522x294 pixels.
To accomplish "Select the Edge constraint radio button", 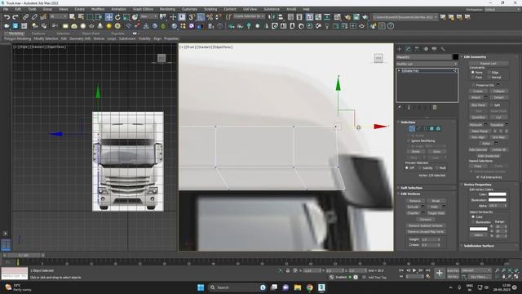I will click(489, 73).
